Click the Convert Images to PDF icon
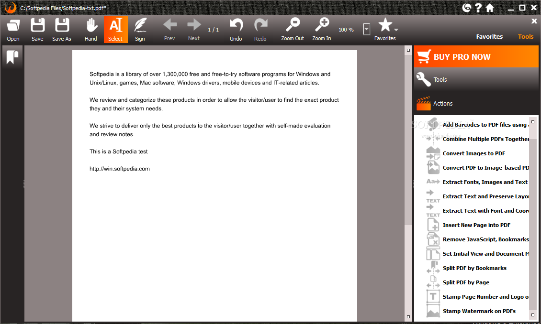Image resolution: width=541 pixels, height=324 pixels. pos(433,153)
